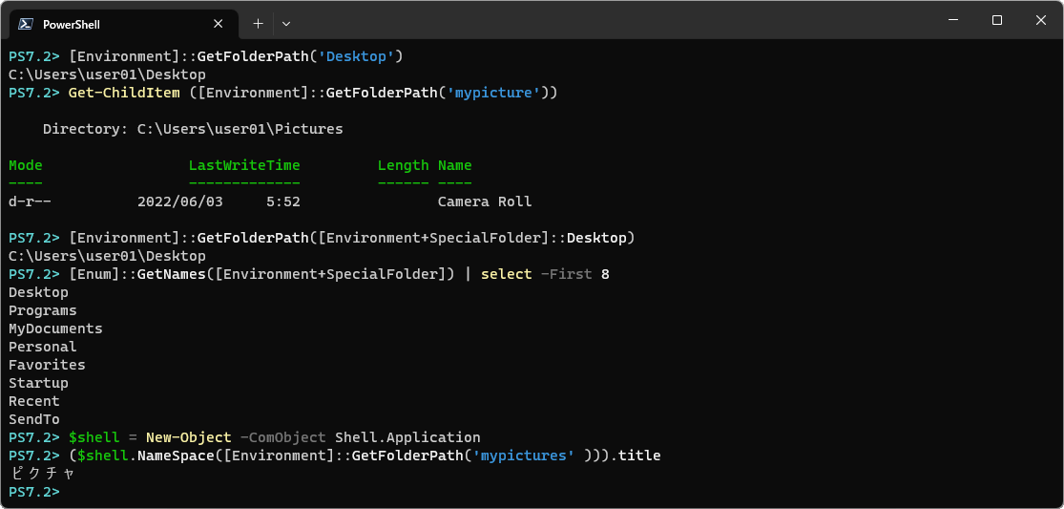The height and width of the screenshot is (509, 1064).
Task: Minimize the terminal window
Action: [x=951, y=20]
